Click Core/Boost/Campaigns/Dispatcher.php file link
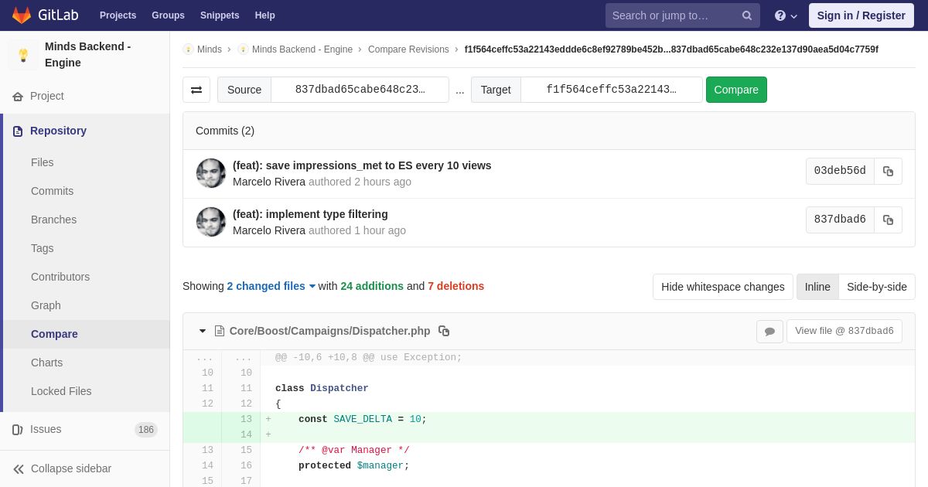The height and width of the screenshot is (487, 928). (x=330, y=331)
